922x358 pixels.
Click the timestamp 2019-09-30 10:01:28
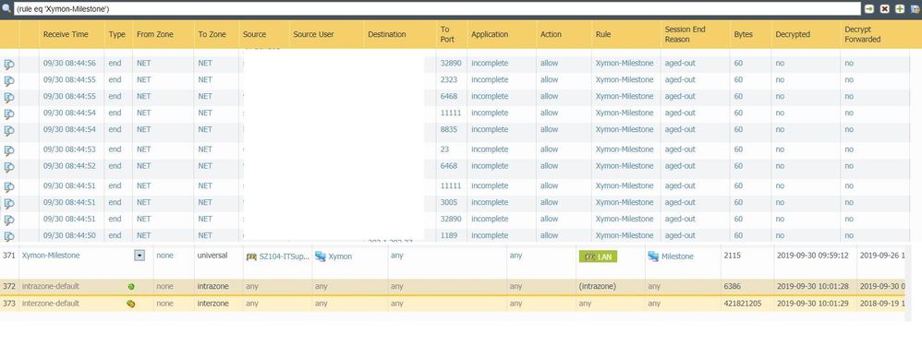click(x=812, y=286)
